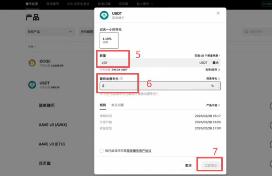272x176 pixels.
Task: Open the 简单赚币 tab in top navigation
Action: pyautogui.click(x=52, y=4)
